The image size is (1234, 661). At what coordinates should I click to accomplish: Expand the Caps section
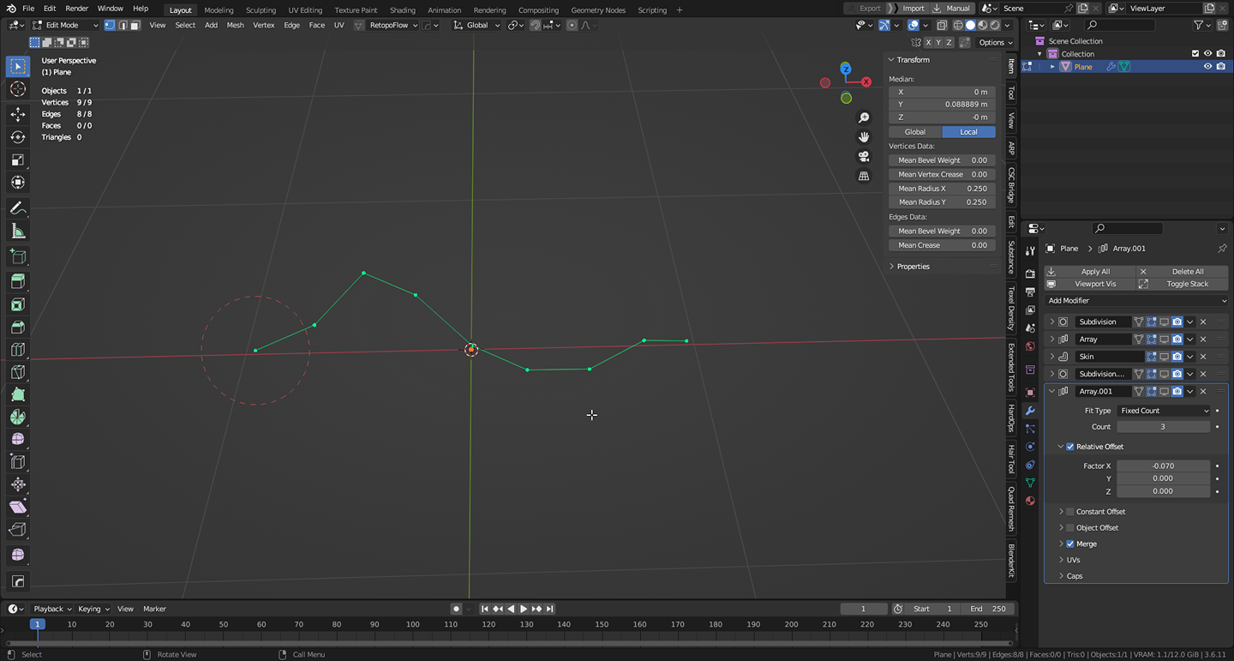click(1074, 576)
